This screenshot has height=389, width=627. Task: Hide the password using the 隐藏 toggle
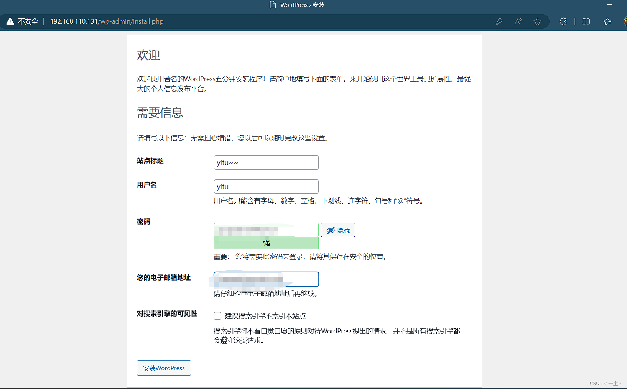pos(337,230)
